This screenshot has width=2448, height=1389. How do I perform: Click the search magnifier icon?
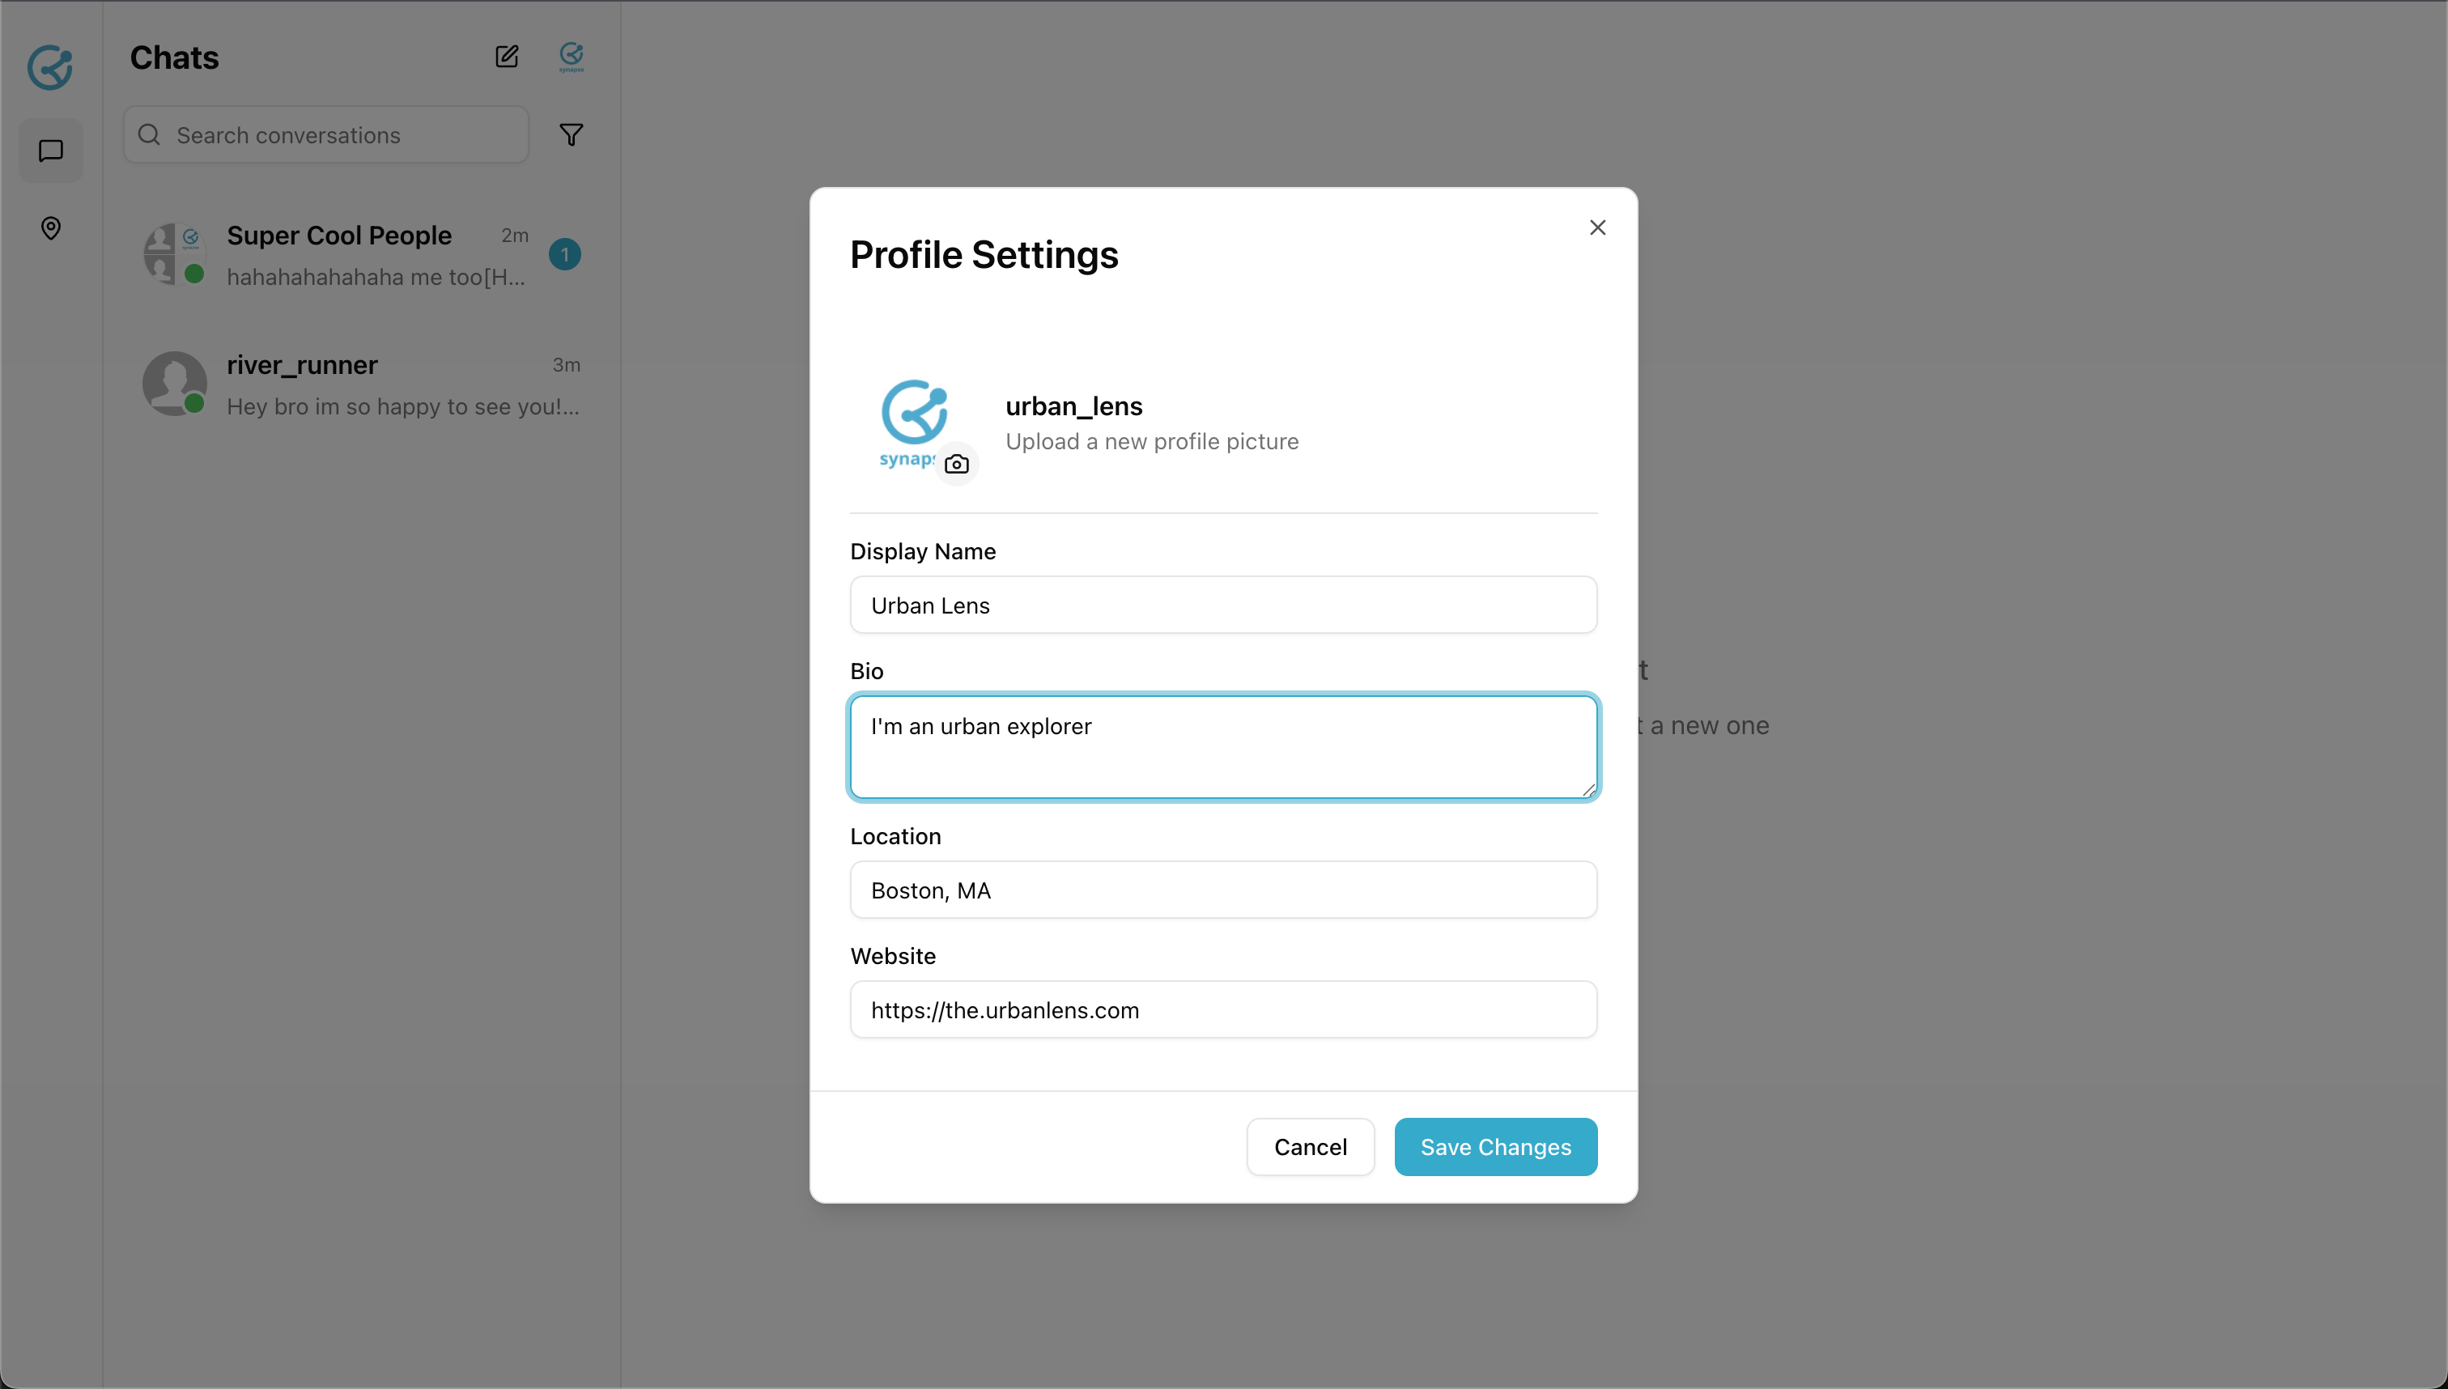click(x=149, y=134)
